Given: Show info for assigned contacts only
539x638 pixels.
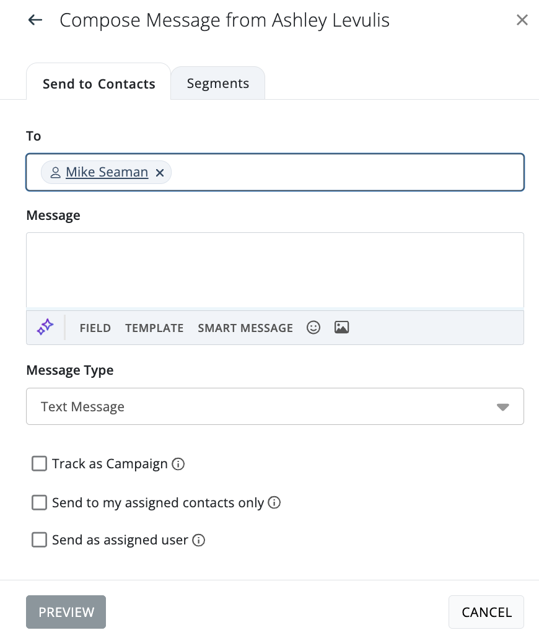Looking at the screenshot, I should click(x=274, y=503).
